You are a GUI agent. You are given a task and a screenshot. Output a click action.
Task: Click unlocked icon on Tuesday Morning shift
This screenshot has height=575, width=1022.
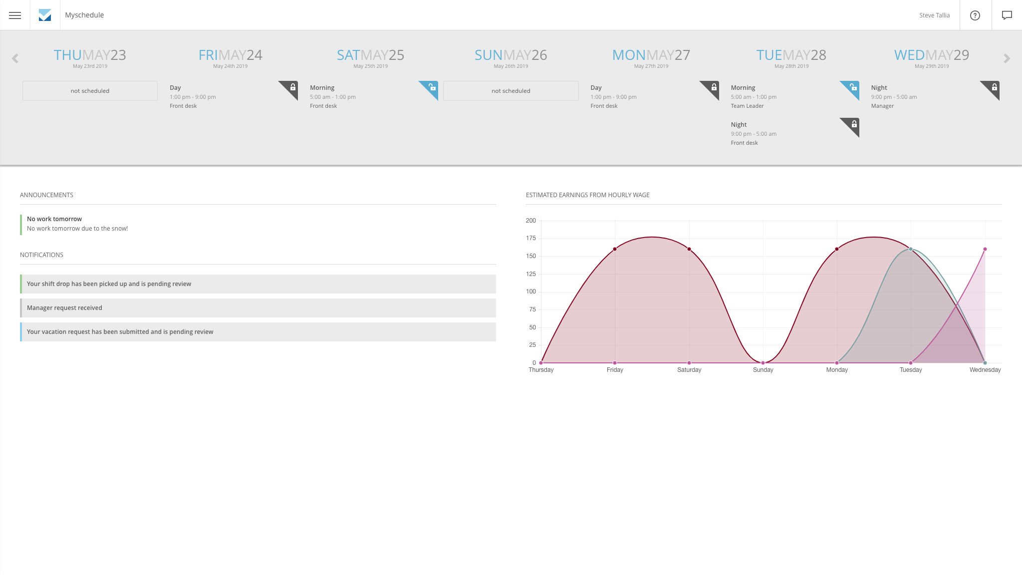tap(854, 87)
